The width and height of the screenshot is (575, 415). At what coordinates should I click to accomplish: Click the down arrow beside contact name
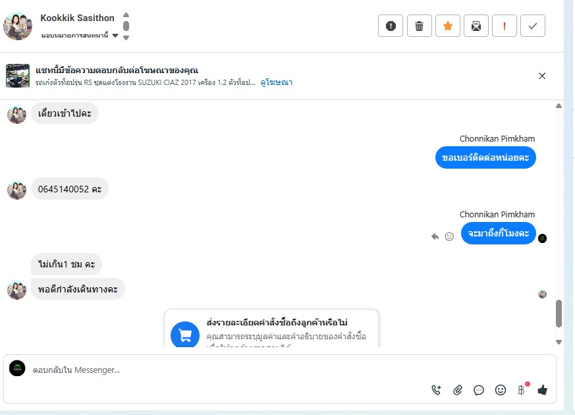[126, 38]
